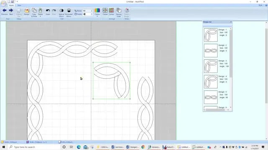Click the right-side vertical braid design
This screenshot has width=268, height=150.
(145, 108)
